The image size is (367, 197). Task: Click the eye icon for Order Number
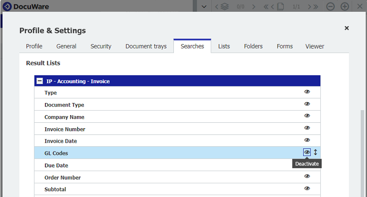(307, 177)
